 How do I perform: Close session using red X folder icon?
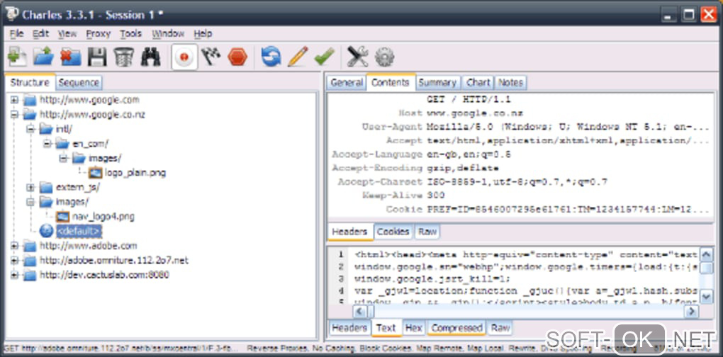pos(70,57)
